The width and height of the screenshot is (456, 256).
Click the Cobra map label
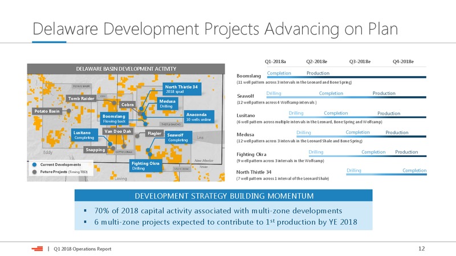point(127,105)
